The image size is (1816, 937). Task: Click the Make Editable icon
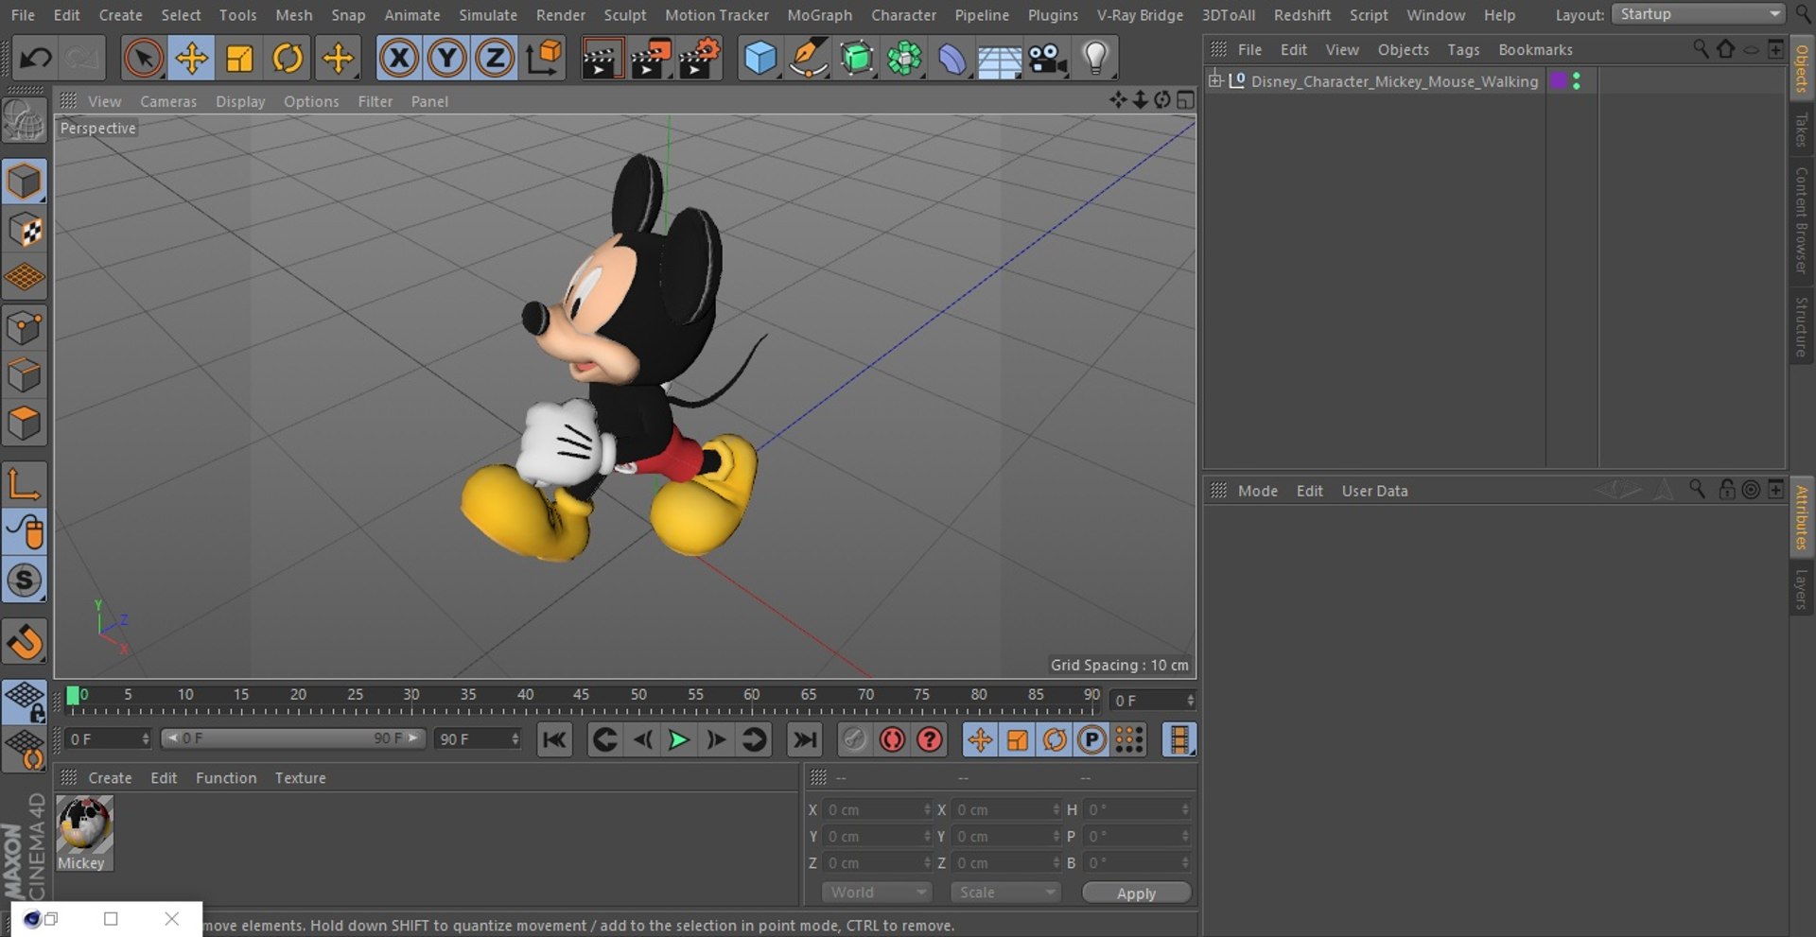[x=24, y=120]
